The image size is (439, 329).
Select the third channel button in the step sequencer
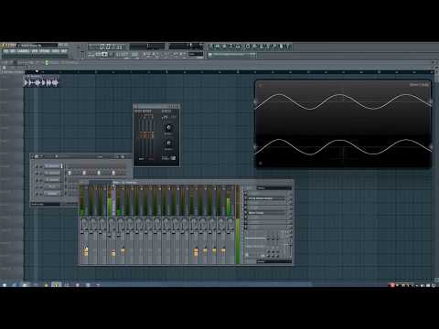click(52, 180)
